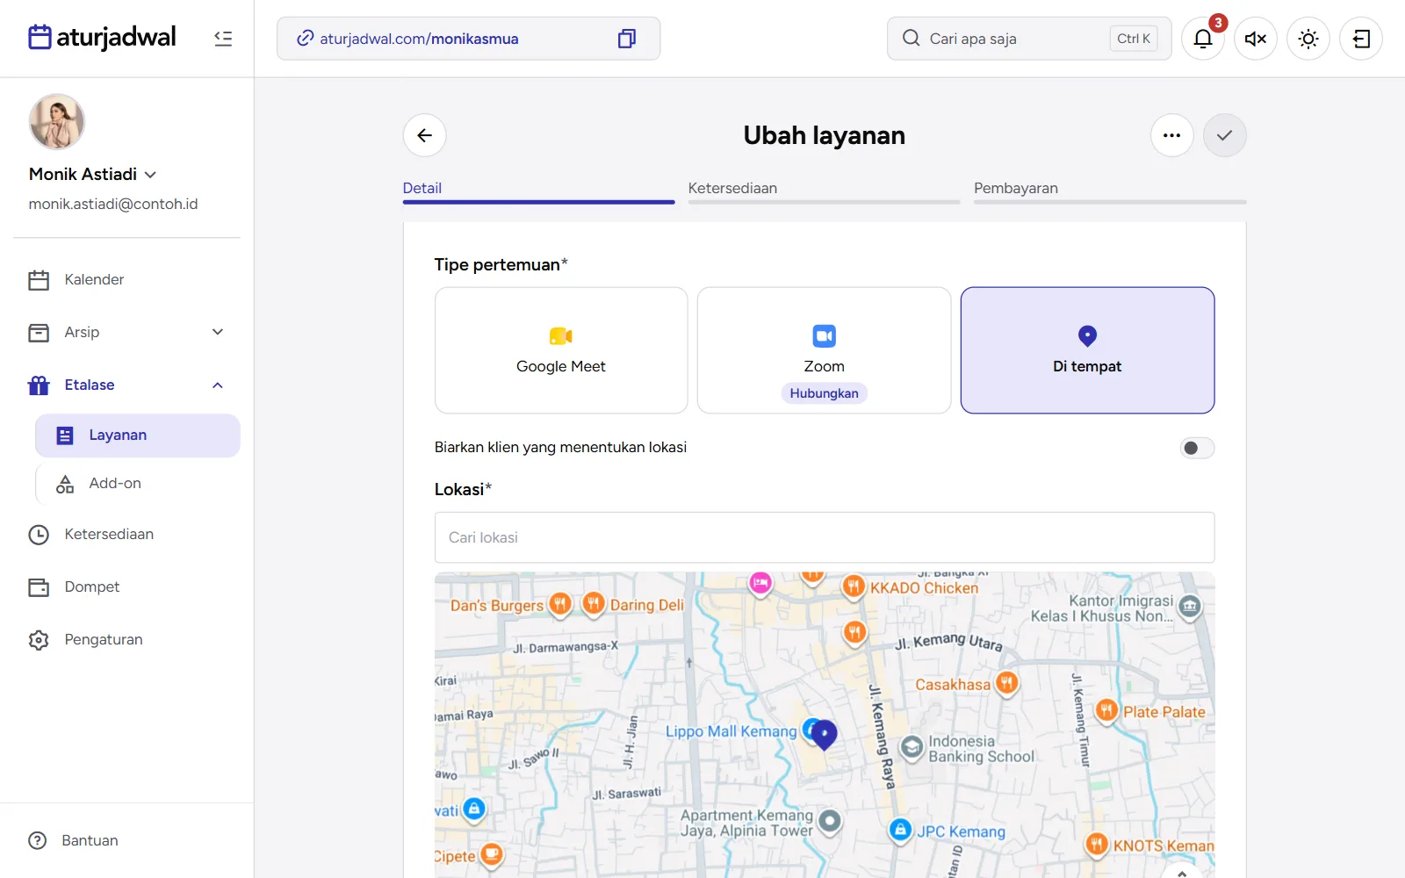Viewport: 1405px width, 878px height.
Task: Select Di tempat meeting type
Action: tap(1087, 350)
